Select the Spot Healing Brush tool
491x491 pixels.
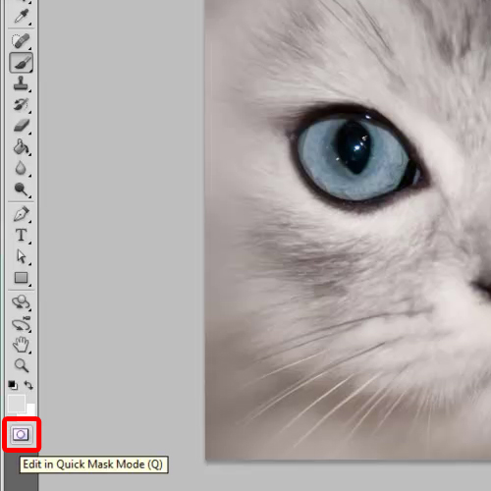pyautogui.click(x=22, y=40)
